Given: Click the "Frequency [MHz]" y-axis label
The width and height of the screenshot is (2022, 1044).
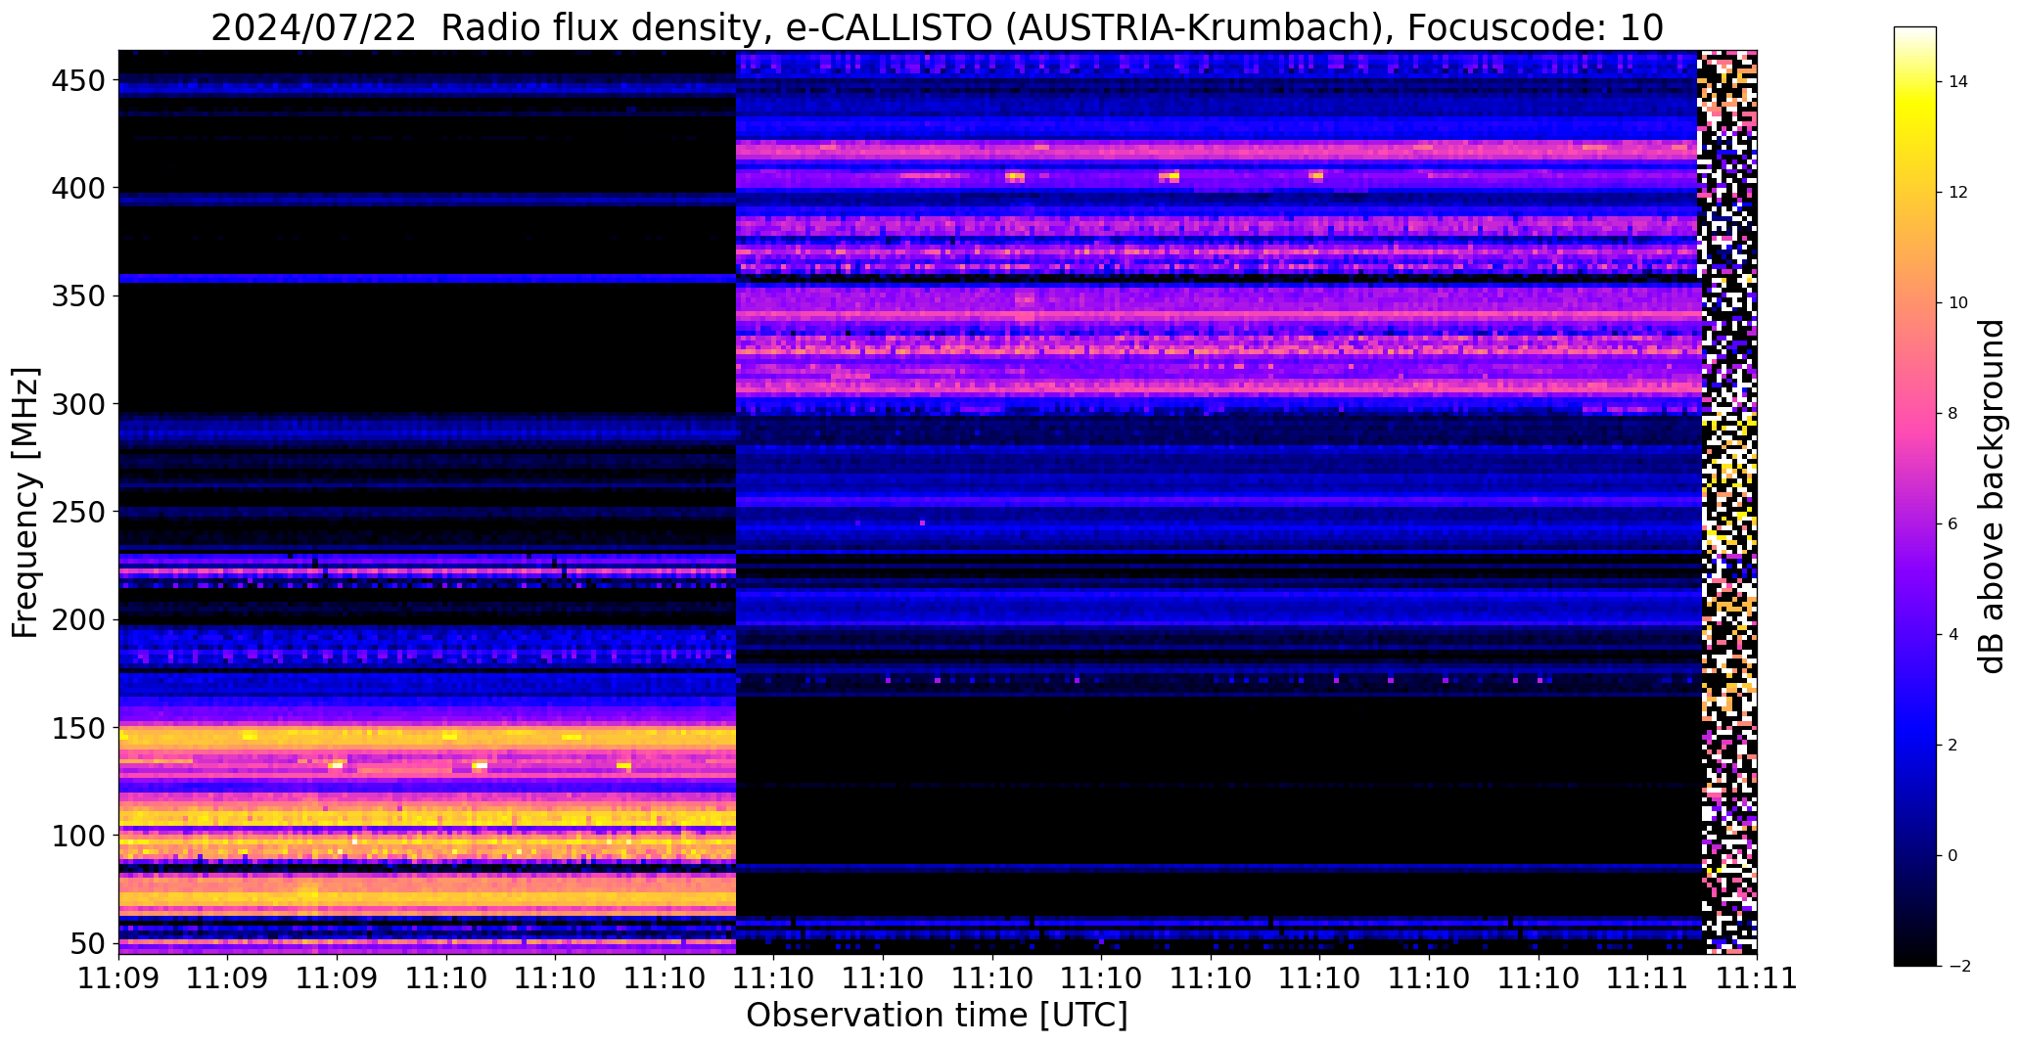Looking at the screenshot, I should 25,503.
